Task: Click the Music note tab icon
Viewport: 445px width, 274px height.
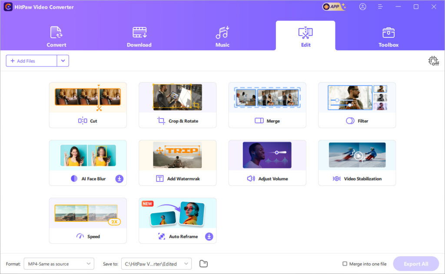Action: coord(222,32)
